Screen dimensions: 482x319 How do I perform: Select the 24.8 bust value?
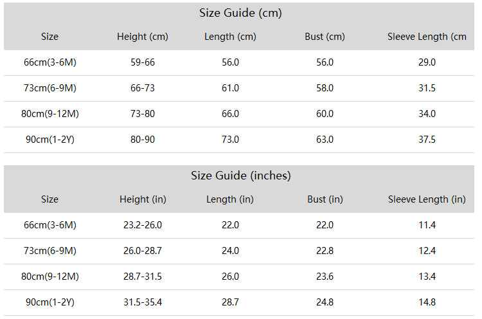325,302
